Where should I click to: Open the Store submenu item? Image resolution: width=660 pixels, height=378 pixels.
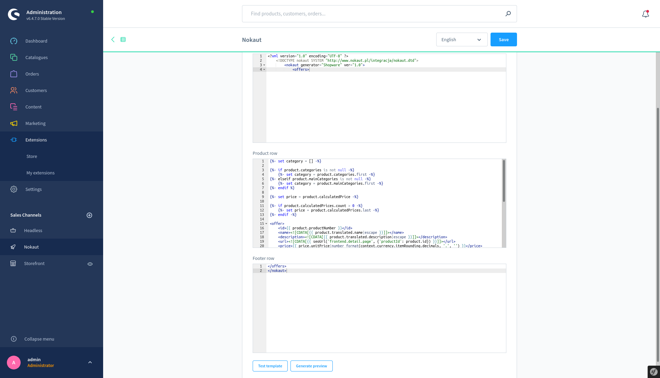[x=32, y=156]
